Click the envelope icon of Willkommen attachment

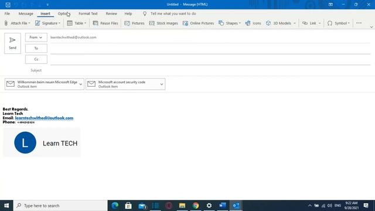click(x=11, y=84)
